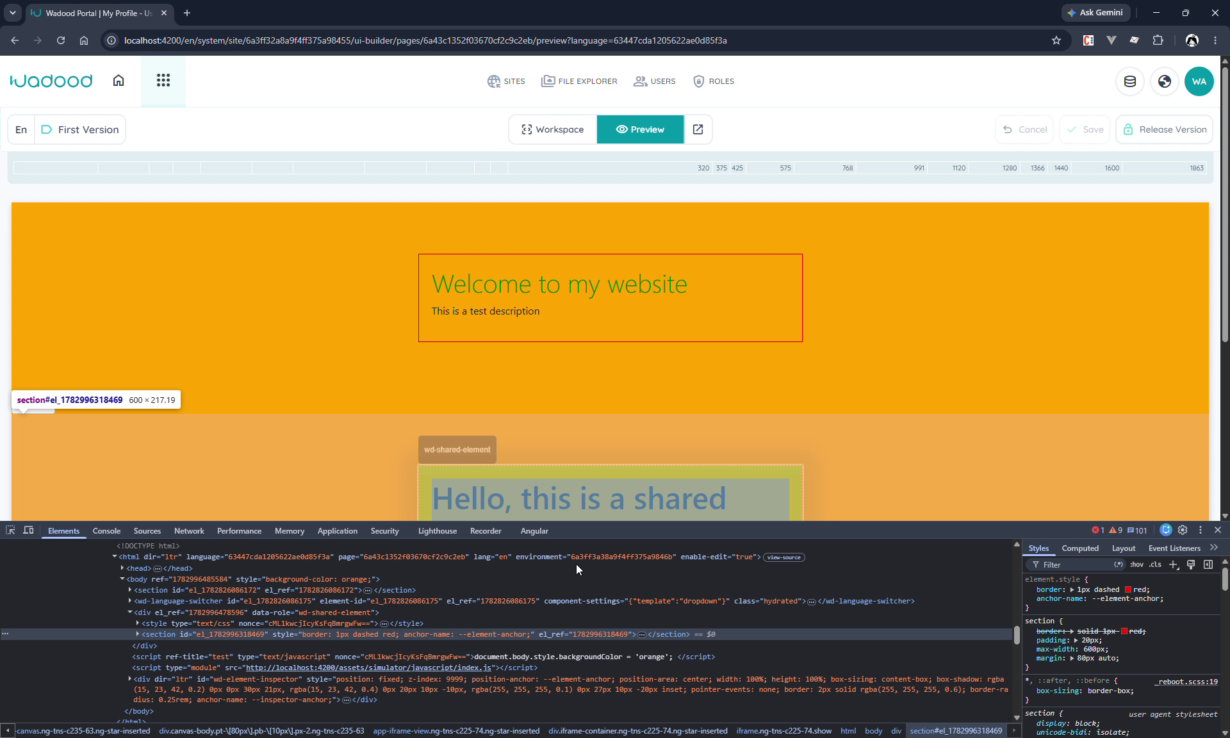This screenshot has width=1230, height=738.
Task: Toggle :hov element state panel
Action: click(1136, 564)
